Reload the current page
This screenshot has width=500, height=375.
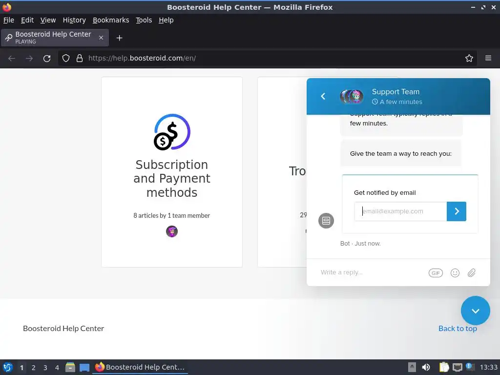click(x=47, y=59)
